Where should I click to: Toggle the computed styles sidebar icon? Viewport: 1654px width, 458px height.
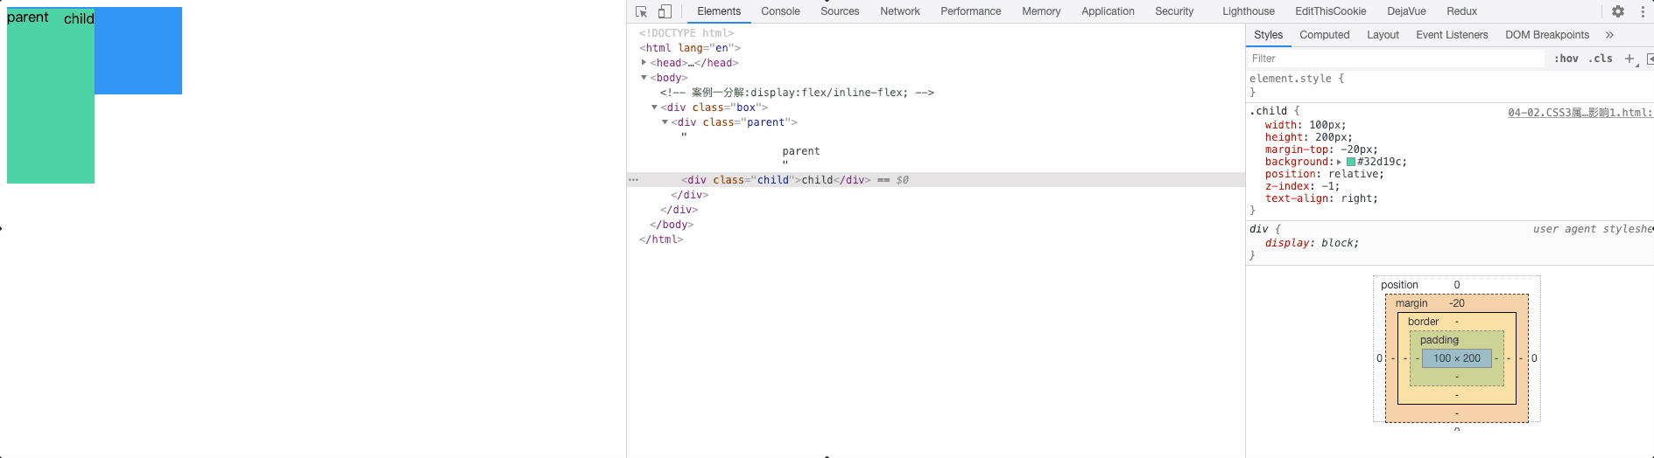[x=1650, y=59]
